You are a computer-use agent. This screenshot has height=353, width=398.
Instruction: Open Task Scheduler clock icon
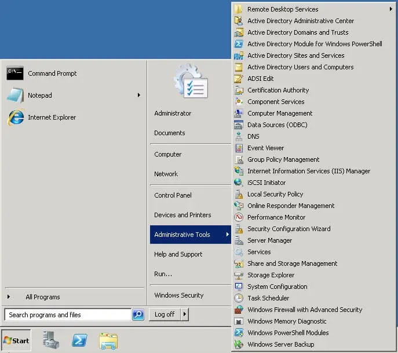[x=239, y=298]
